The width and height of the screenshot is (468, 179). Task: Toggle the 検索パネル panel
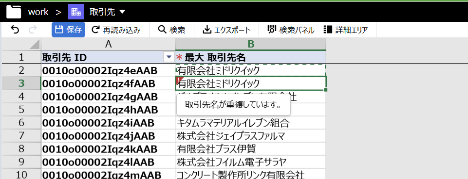click(x=291, y=30)
